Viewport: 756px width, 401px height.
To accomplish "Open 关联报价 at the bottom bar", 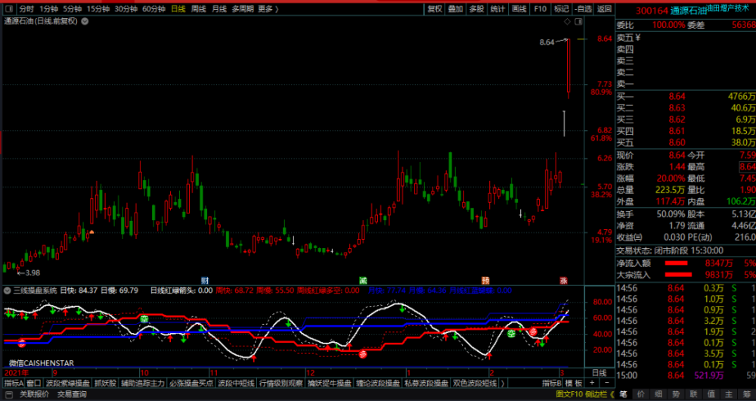I will [34, 394].
